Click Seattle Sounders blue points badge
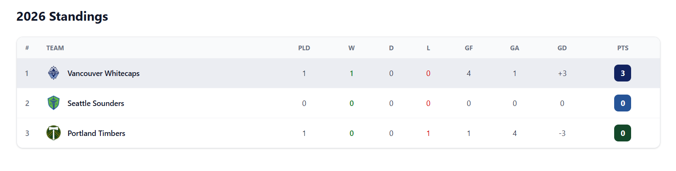676x171 pixels. [622, 103]
